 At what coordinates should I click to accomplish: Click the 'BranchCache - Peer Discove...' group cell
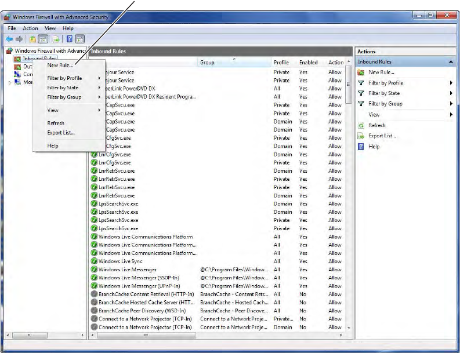pyautogui.click(x=234, y=311)
